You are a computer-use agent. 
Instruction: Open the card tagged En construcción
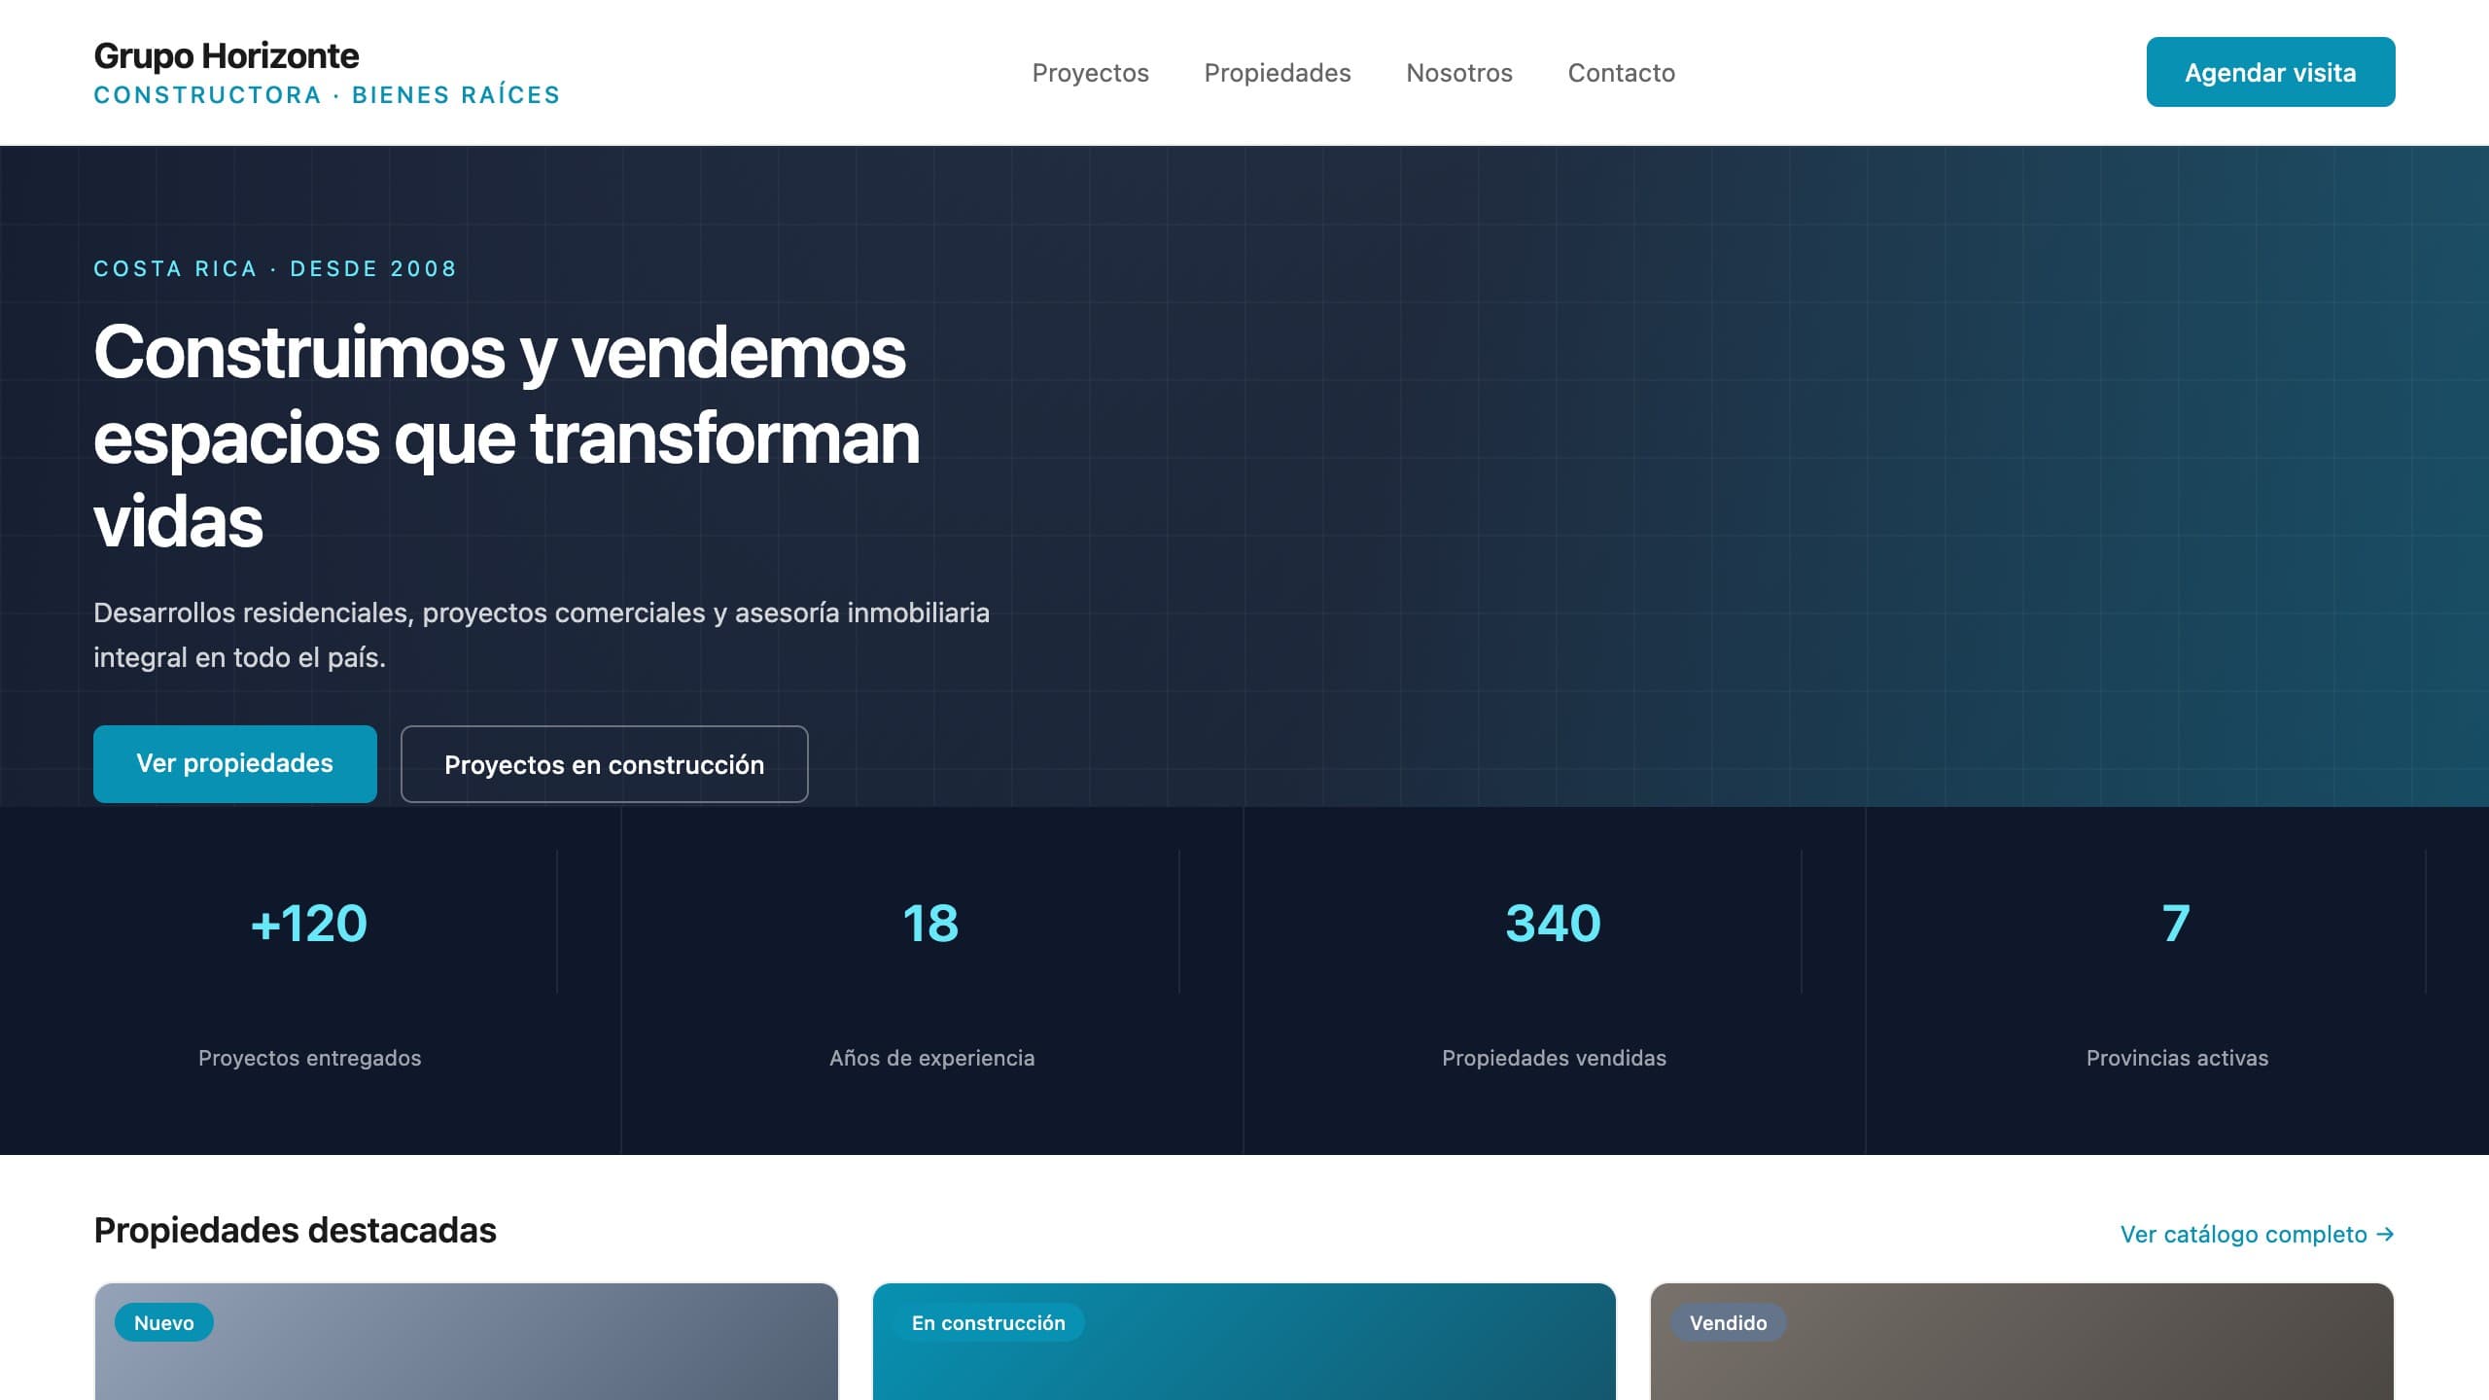[x=1244, y=1342]
